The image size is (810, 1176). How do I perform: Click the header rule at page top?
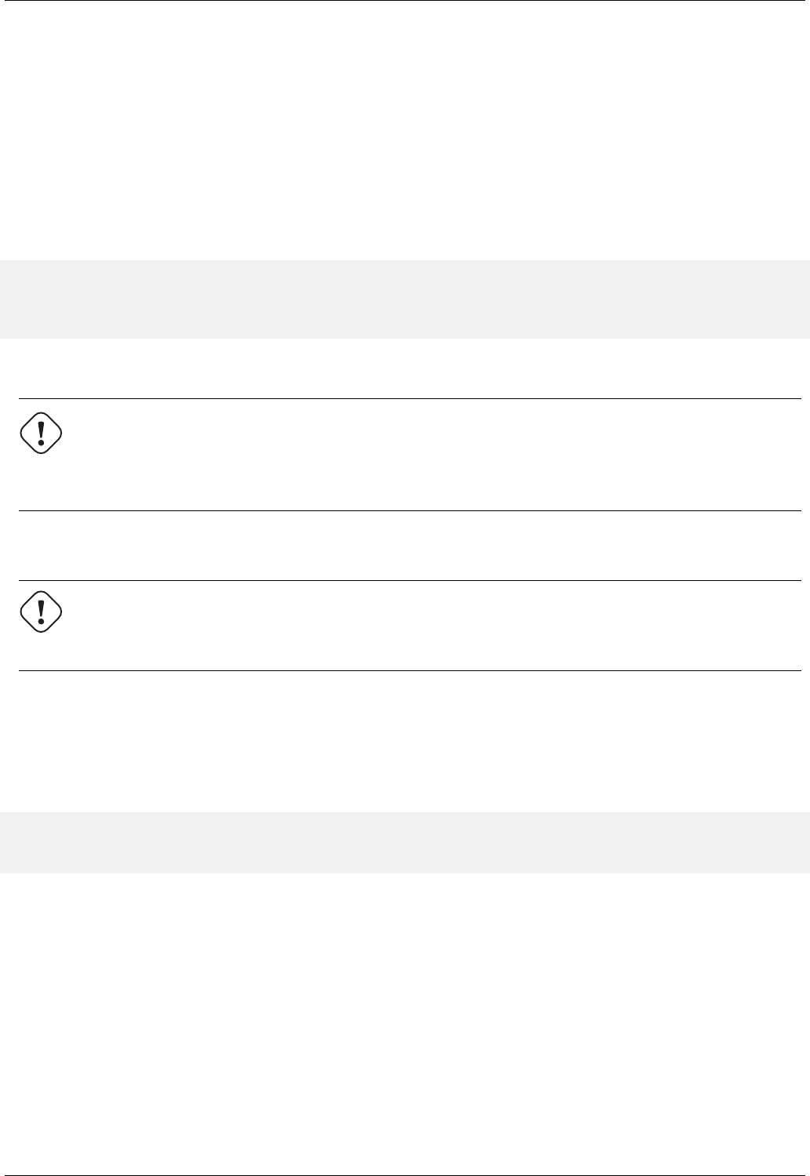tap(405, 1)
